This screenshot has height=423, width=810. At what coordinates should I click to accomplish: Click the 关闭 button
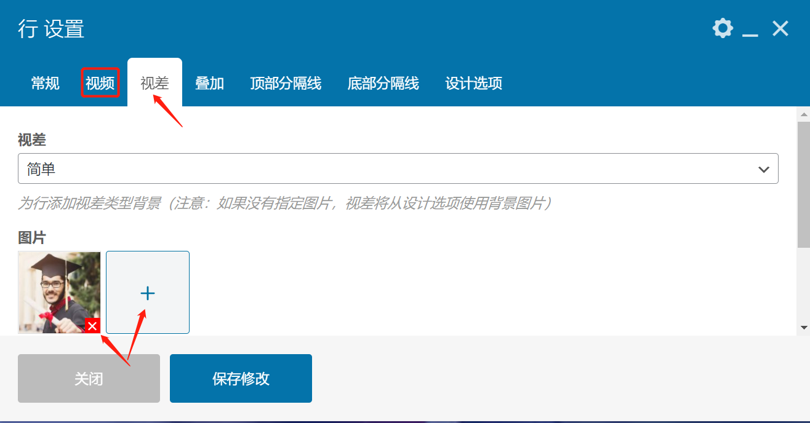tap(89, 379)
